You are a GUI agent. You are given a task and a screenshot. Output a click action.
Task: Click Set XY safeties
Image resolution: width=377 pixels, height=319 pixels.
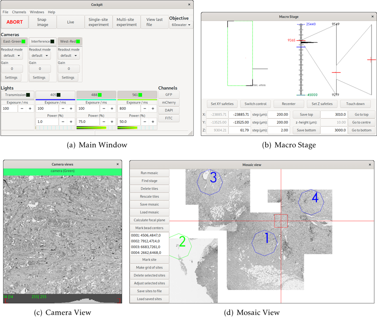coord(222,104)
